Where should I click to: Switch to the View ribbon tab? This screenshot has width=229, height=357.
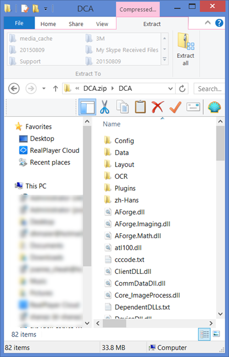click(x=102, y=24)
